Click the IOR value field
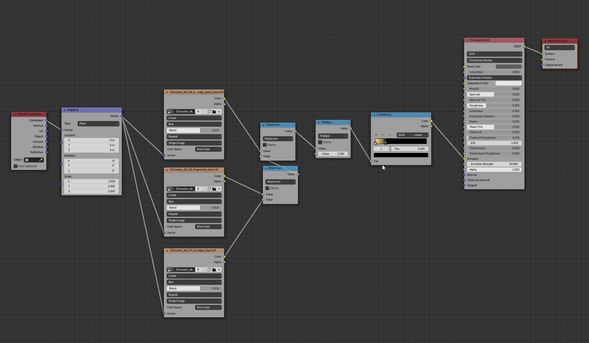 (494, 143)
